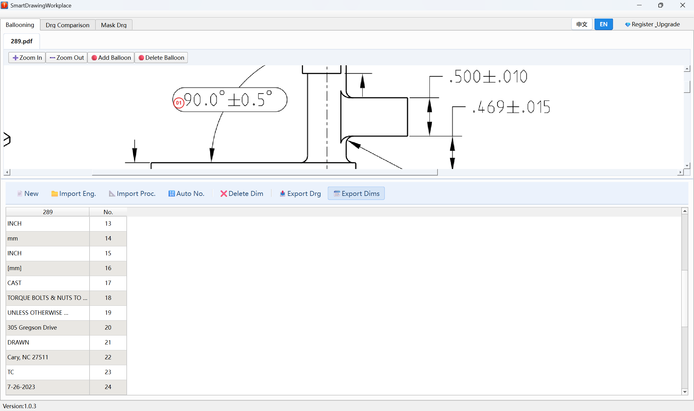Click Export Dims button

(356, 193)
